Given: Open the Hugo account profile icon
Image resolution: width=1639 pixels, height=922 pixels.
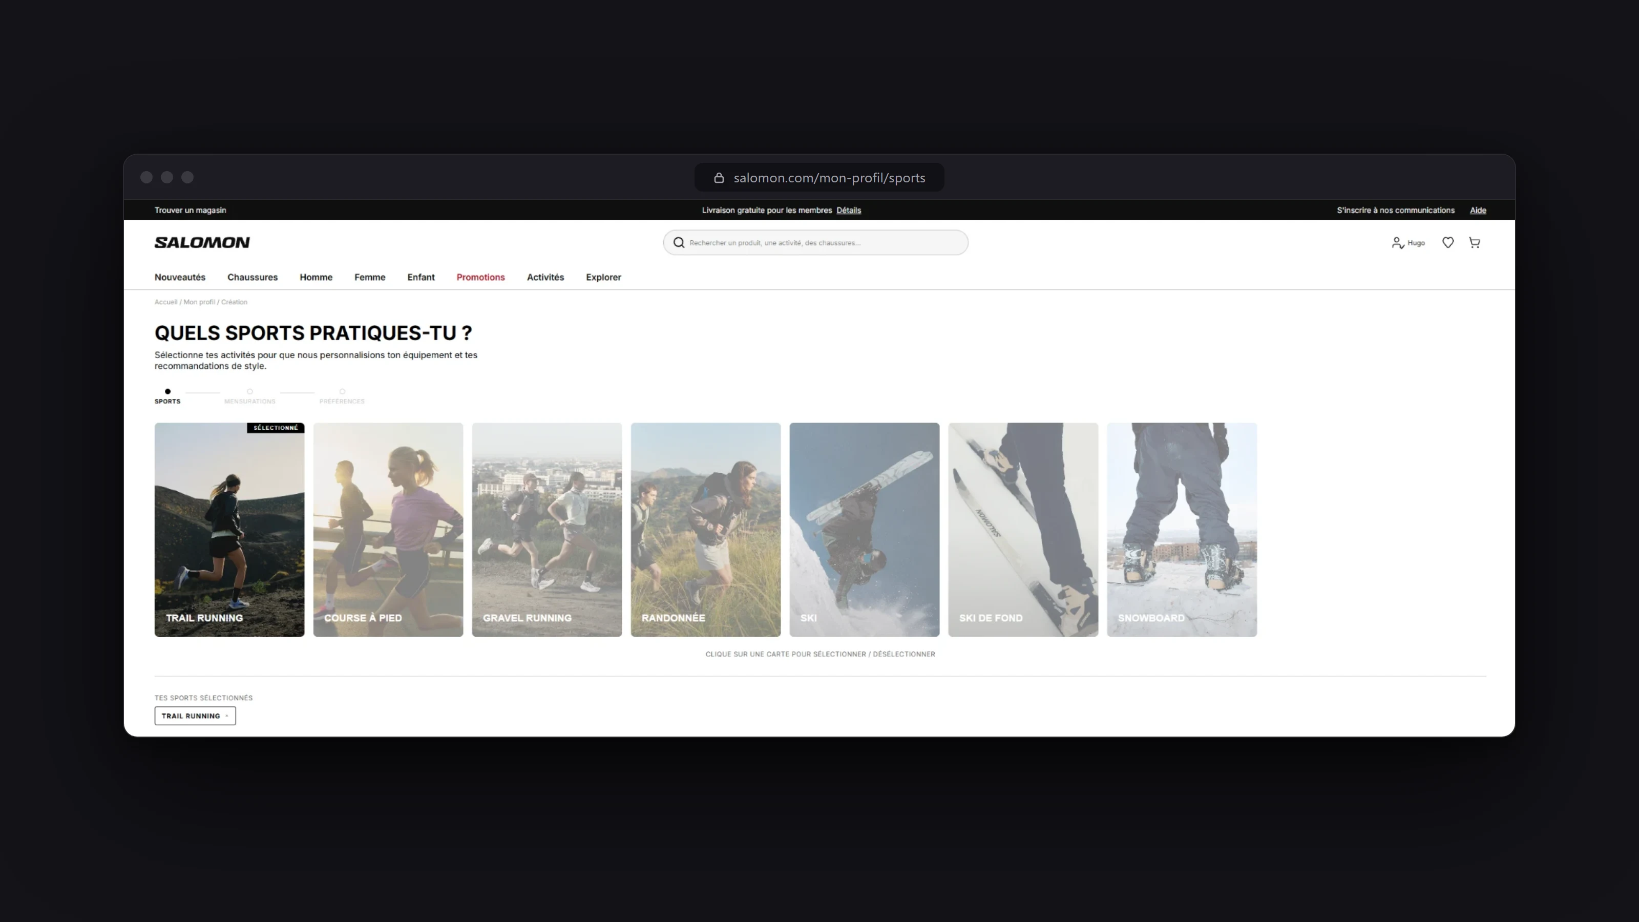Looking at the screenshot, I should (x=1397, y=242).
